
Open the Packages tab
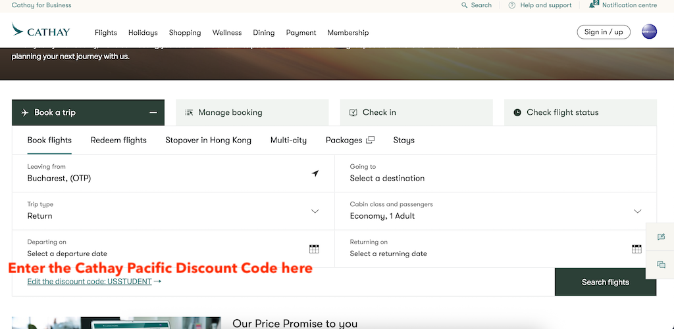pos(350,141)
